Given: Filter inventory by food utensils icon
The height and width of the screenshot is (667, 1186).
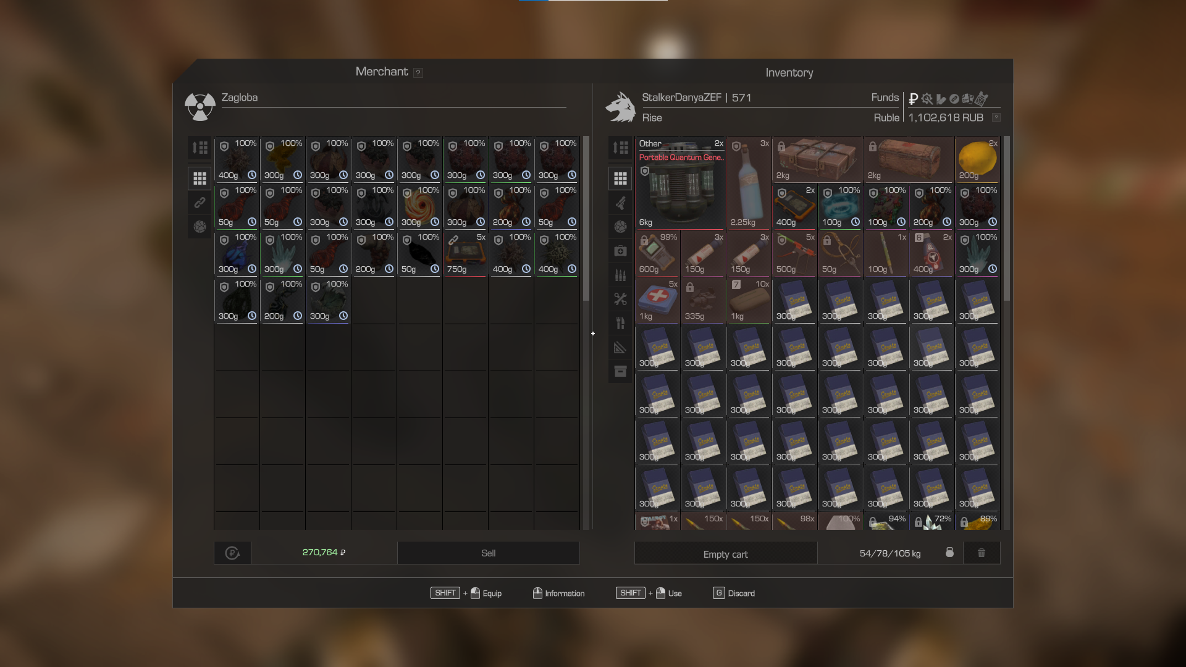Looking at the screenshot, I should [x=620, y=323].
